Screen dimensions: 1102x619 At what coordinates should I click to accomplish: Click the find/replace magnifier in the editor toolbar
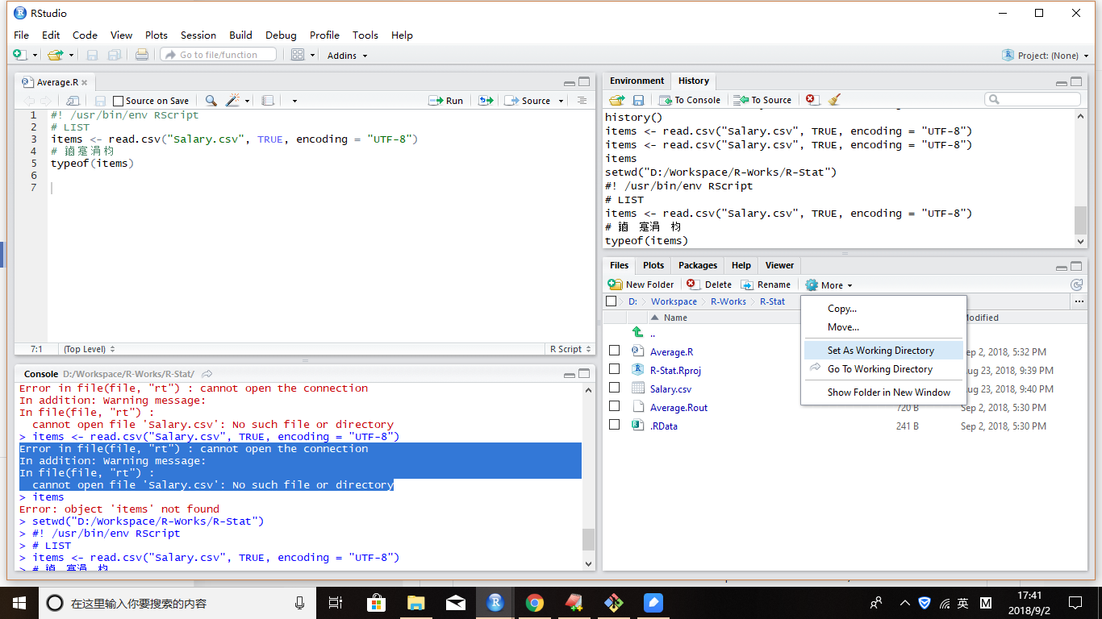click(211, 101)
